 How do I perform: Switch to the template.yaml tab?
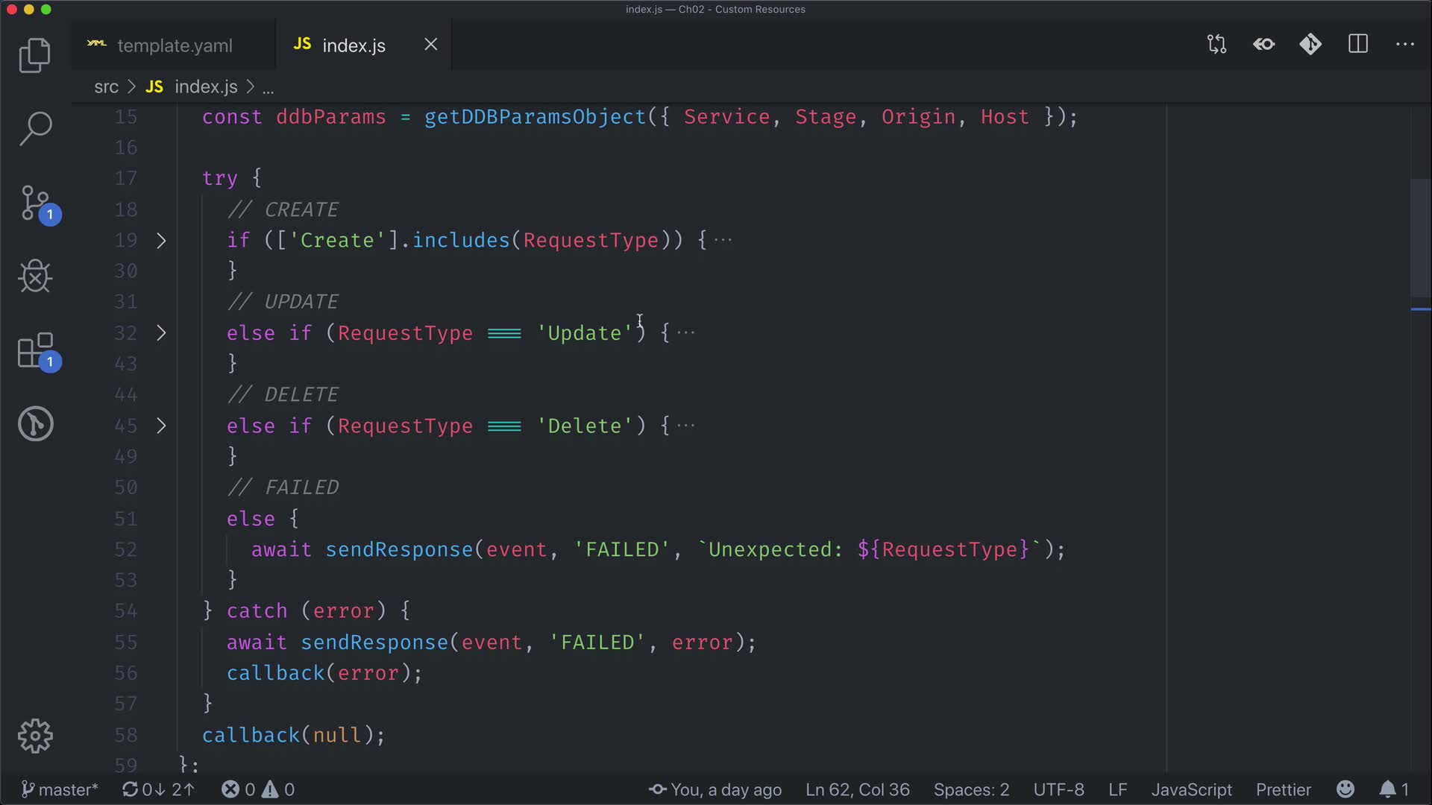pos(175,45)
